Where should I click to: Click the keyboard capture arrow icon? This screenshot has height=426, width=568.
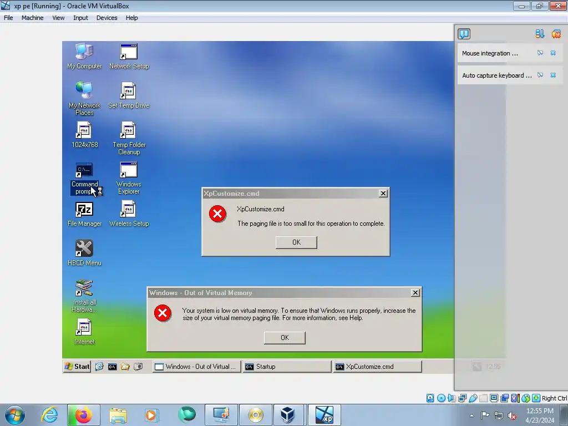tap(536, 398)
